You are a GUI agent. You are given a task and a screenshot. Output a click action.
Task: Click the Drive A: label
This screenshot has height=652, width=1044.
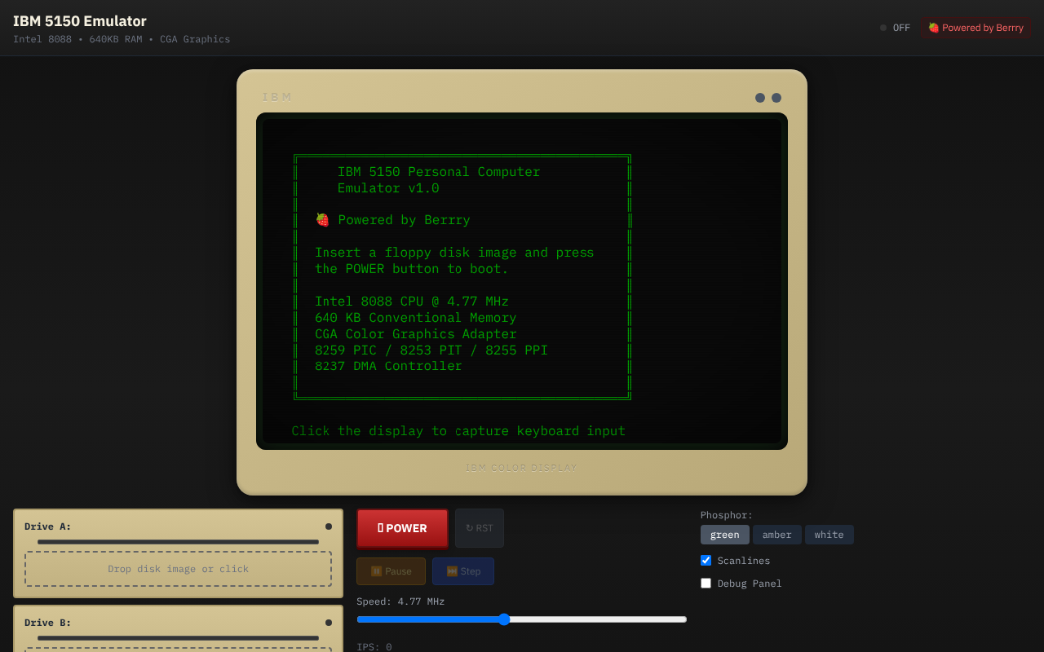pos(48,526)
